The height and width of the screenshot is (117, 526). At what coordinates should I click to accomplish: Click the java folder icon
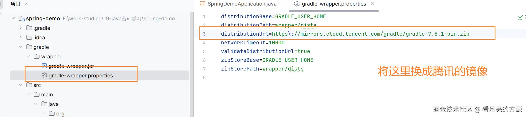[44, 104]
